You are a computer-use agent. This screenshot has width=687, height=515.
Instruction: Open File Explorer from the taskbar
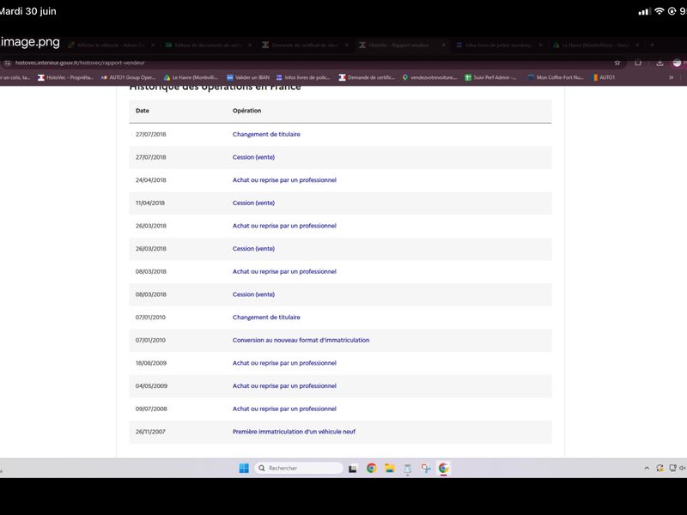point(390,468)
